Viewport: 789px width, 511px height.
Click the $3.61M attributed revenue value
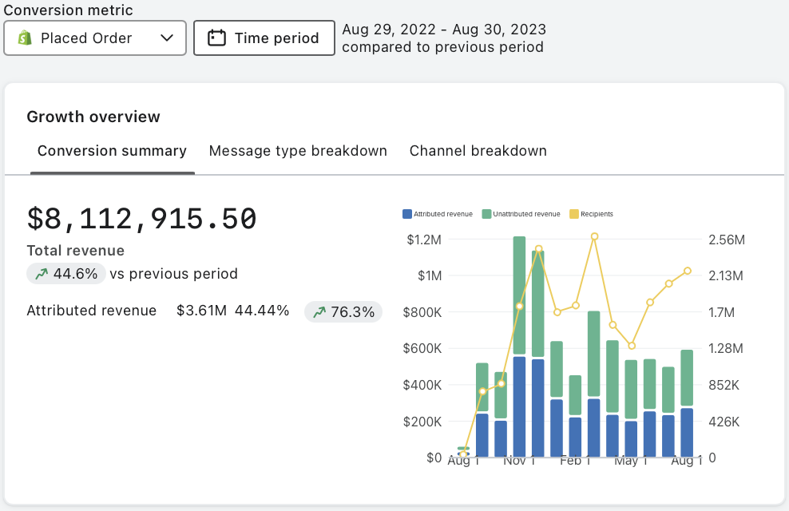click(x=201, y=311)
